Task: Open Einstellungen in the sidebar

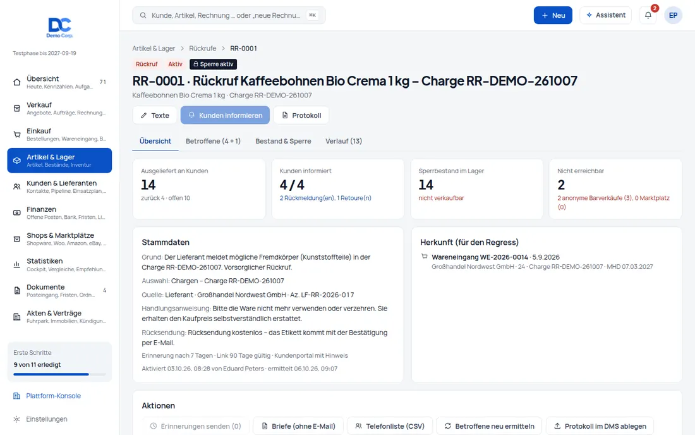Action: coord(47,419)
